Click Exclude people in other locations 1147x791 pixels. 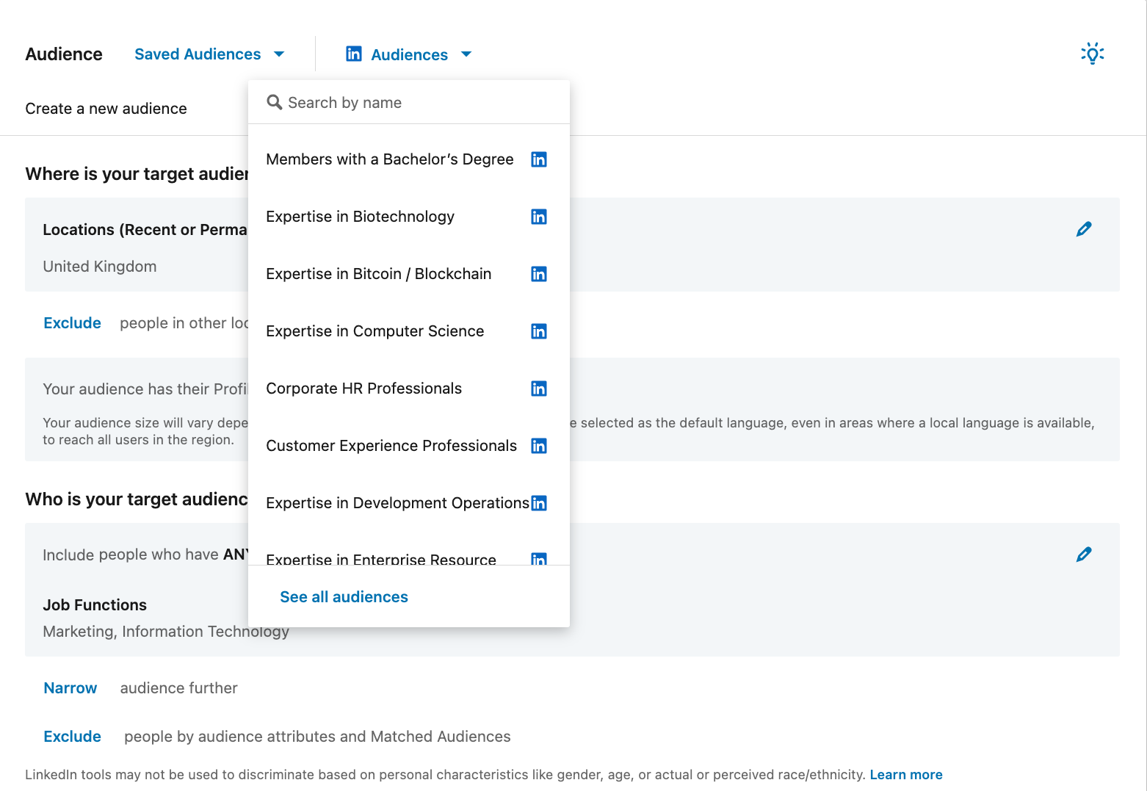point(72,323)
